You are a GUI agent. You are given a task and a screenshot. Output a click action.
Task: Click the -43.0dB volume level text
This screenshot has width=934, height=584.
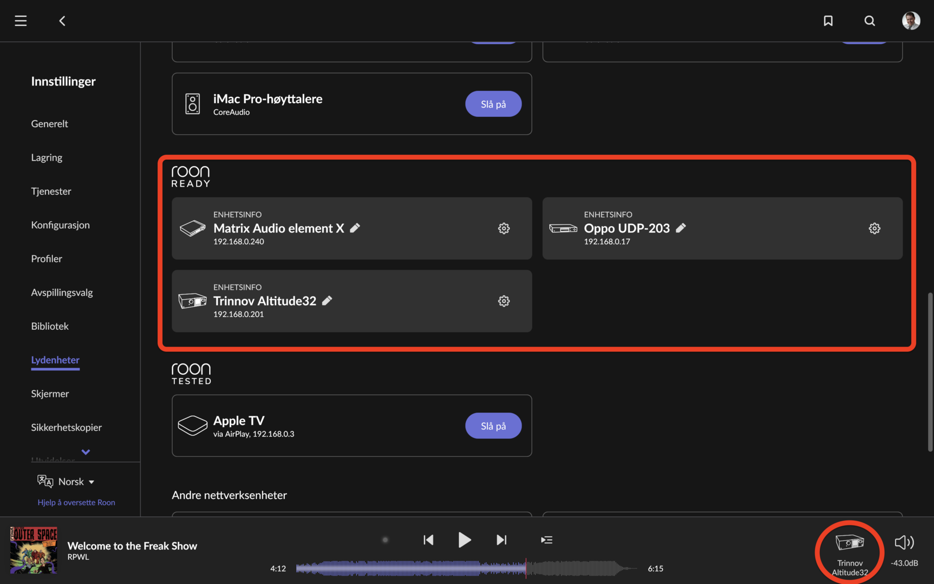[904, 563]
